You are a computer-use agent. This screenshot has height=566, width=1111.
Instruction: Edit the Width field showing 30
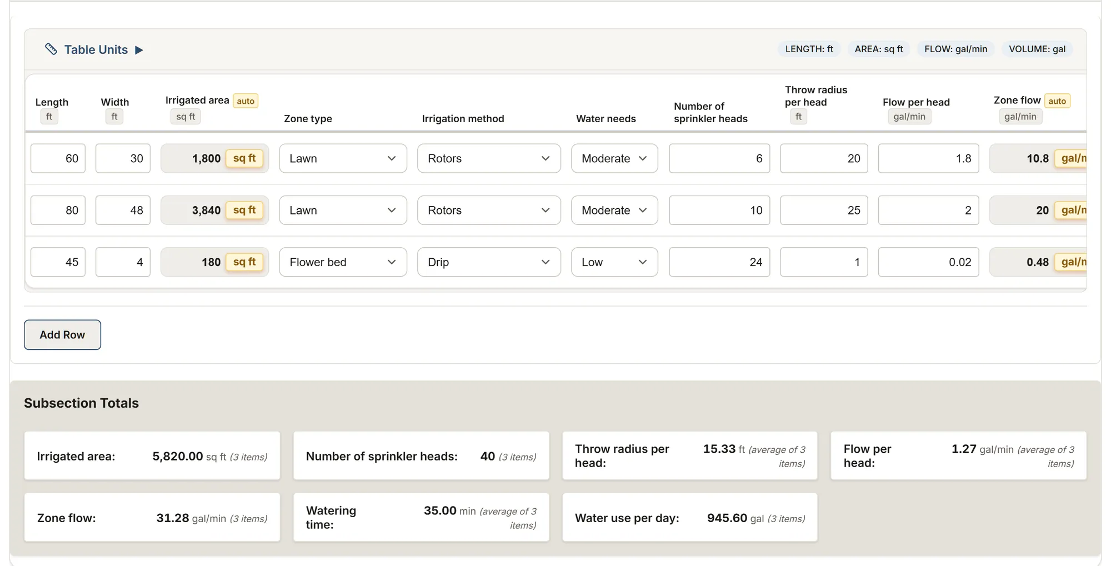pyautogui.click(x=123, y=158)
